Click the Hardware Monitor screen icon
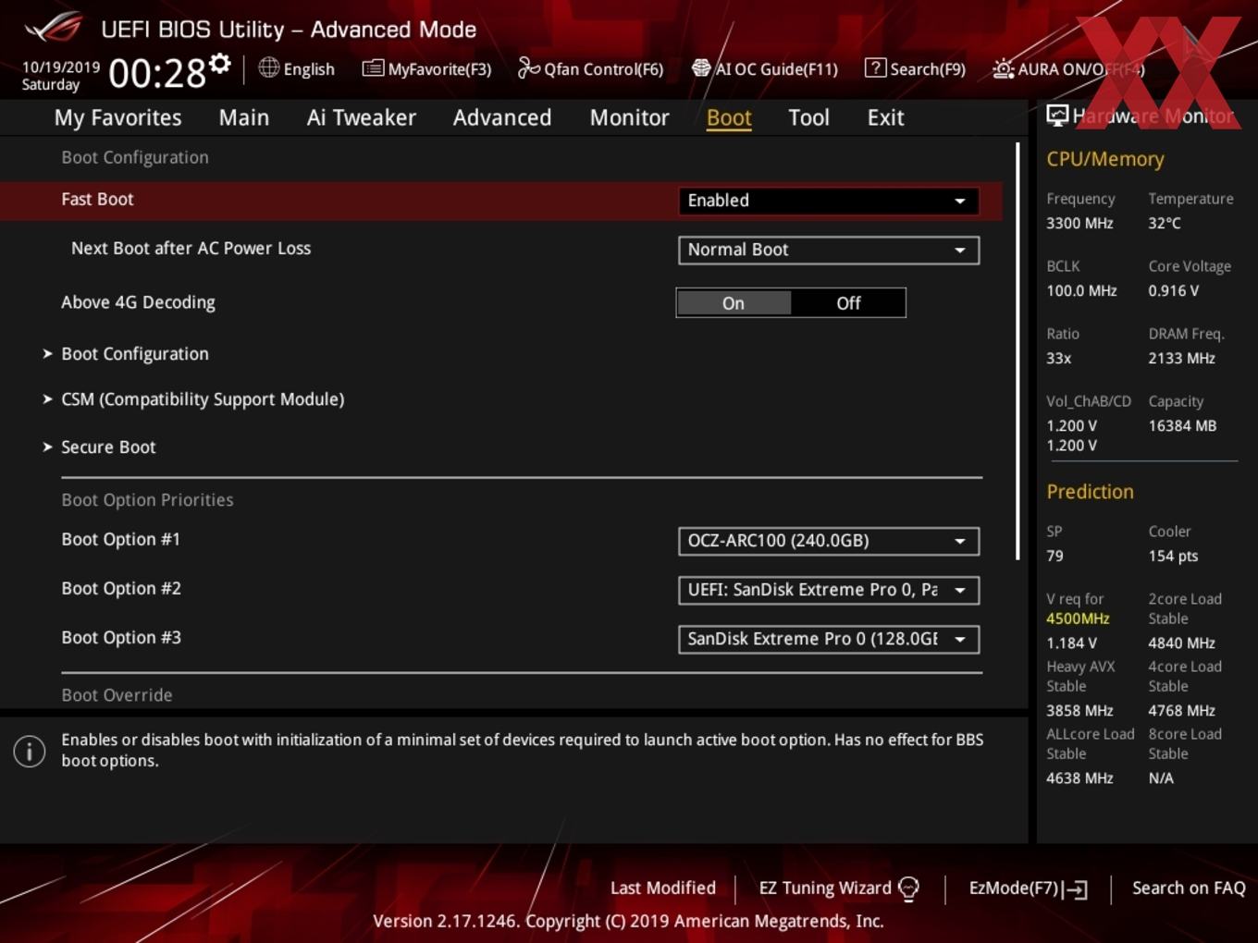 pos(1057,116)
